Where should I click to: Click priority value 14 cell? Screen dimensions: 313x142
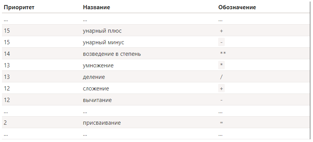7,54
